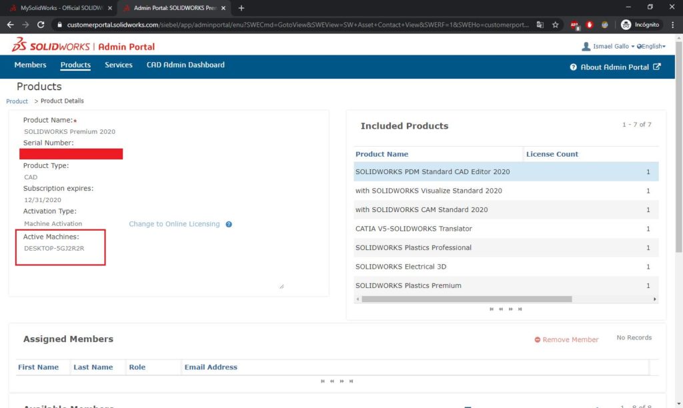The image size is (683, 408).
Task: Open a new browser tab with the plus button
Action: tap(241, 8)
